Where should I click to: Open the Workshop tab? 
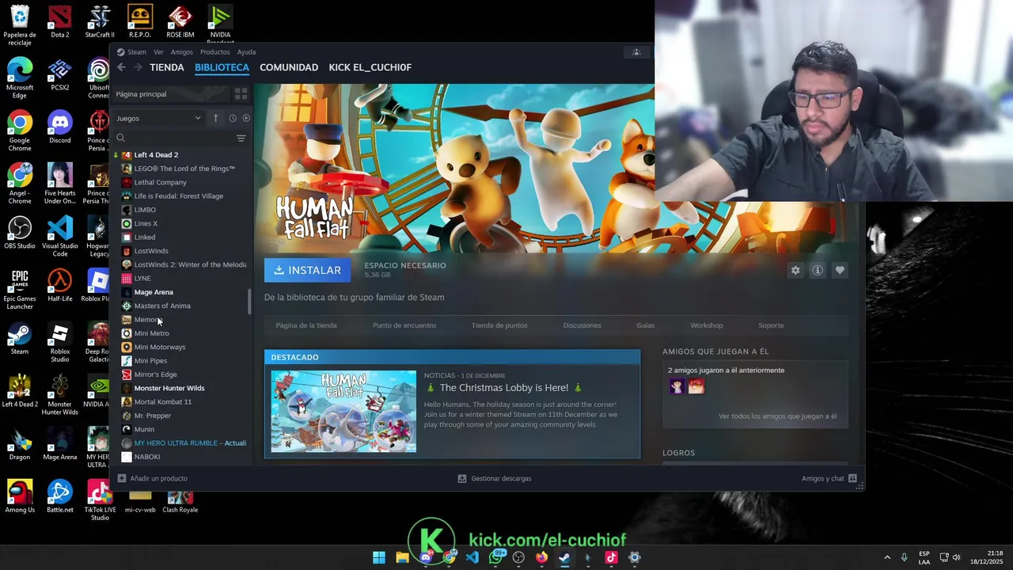click(706, 325)
